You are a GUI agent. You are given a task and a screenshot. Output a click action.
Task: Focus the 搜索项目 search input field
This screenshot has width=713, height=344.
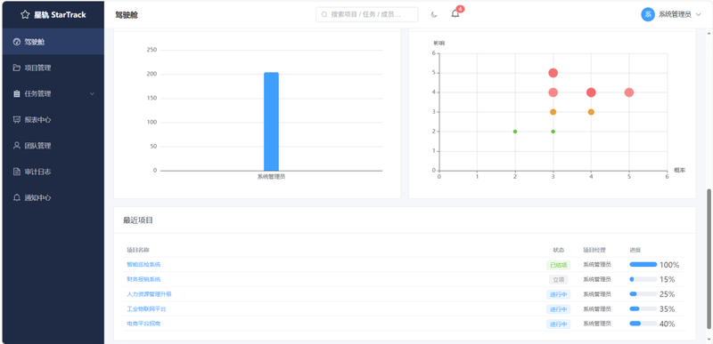[367, 14]
